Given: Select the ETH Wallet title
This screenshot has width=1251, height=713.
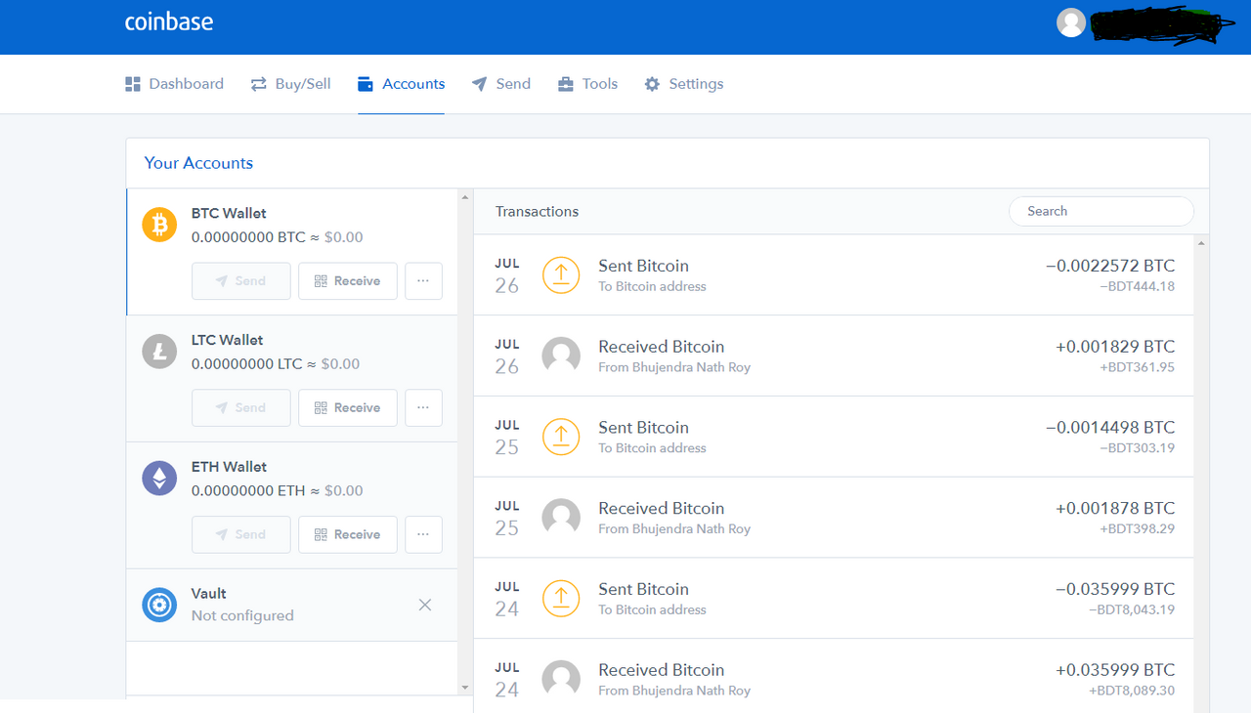Looking at the screenshot, I should (229, 467).
